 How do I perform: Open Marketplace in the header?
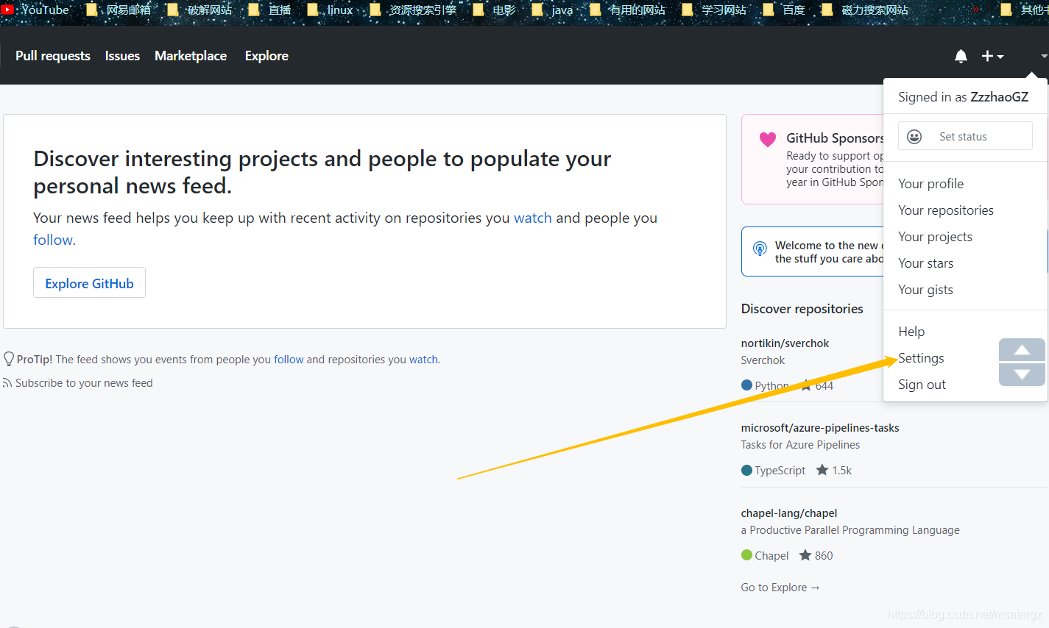(191, 56)
